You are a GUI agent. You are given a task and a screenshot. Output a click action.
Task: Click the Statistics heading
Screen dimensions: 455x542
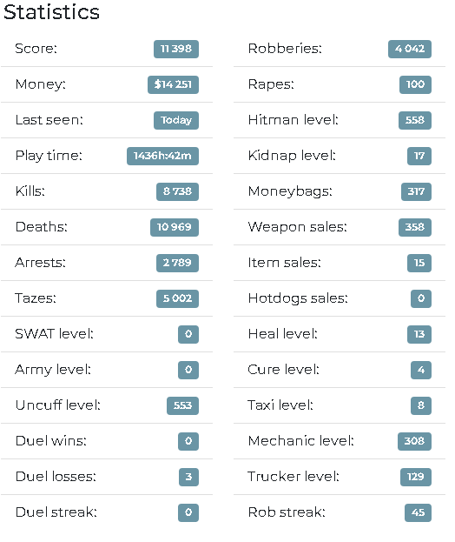coord(52,12)
